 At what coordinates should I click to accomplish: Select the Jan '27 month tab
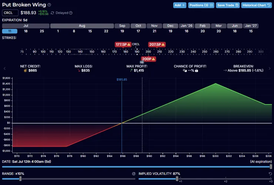(x=251, y=26)
